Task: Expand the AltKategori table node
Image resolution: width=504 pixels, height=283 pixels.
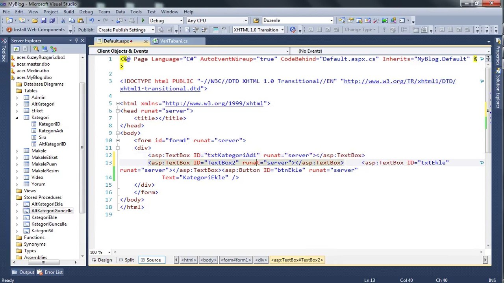Action: tap(17, 104)
